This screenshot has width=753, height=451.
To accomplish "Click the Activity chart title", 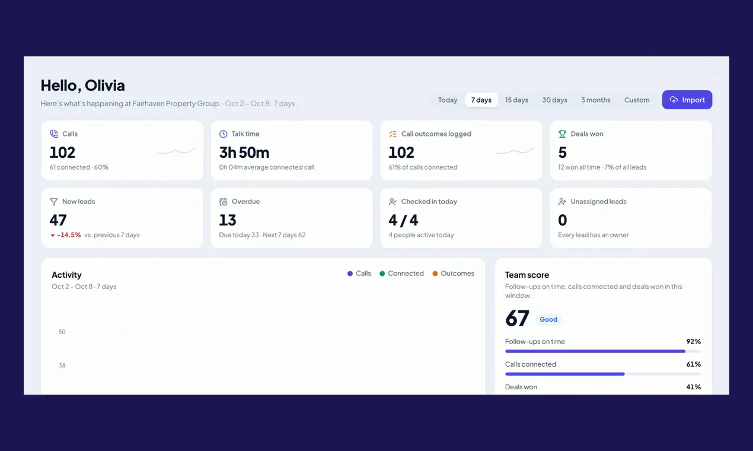I will [x=66, y=275].
